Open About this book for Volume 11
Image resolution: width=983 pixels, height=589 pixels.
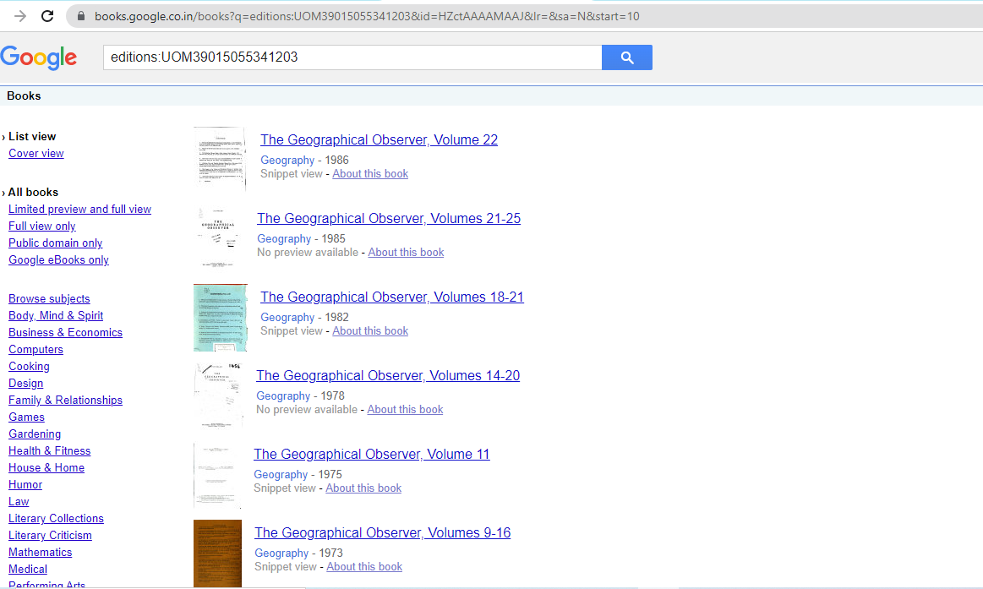tap(363, 488)
